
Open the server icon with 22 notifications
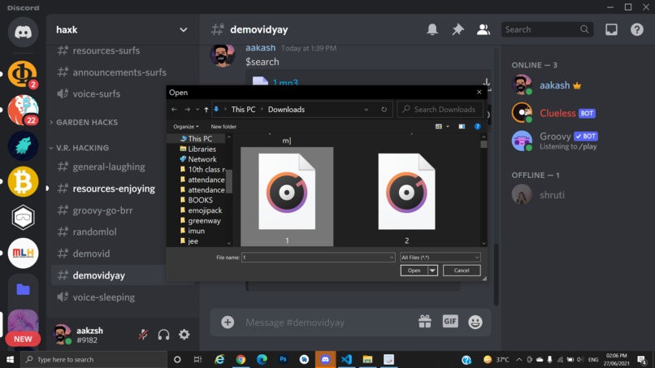(23, 110)
